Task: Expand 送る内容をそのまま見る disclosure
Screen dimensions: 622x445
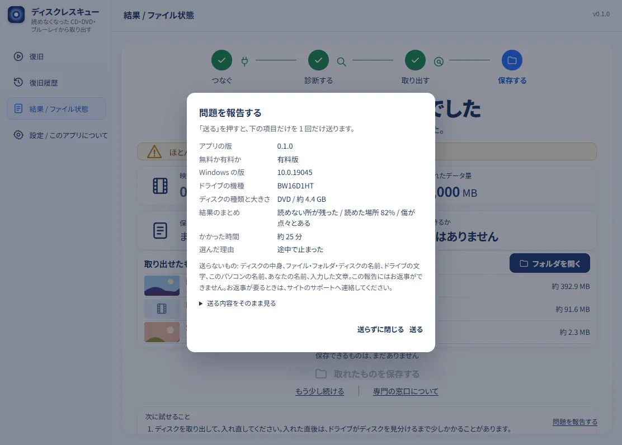Action: [x=237, y=304]
